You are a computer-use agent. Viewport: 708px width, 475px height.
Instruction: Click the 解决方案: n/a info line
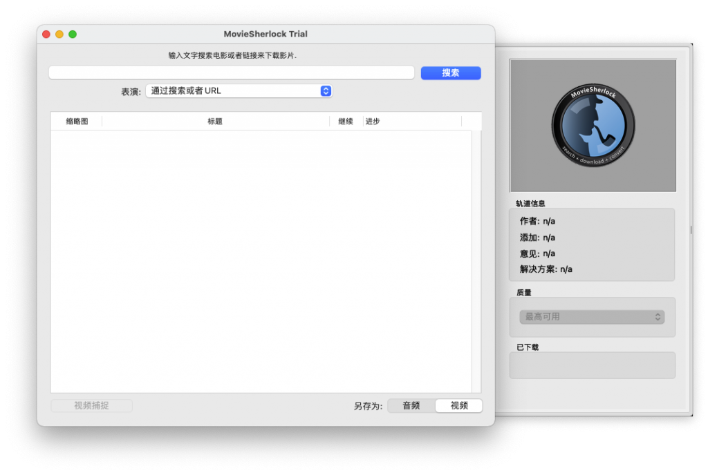tap(546, 269)
